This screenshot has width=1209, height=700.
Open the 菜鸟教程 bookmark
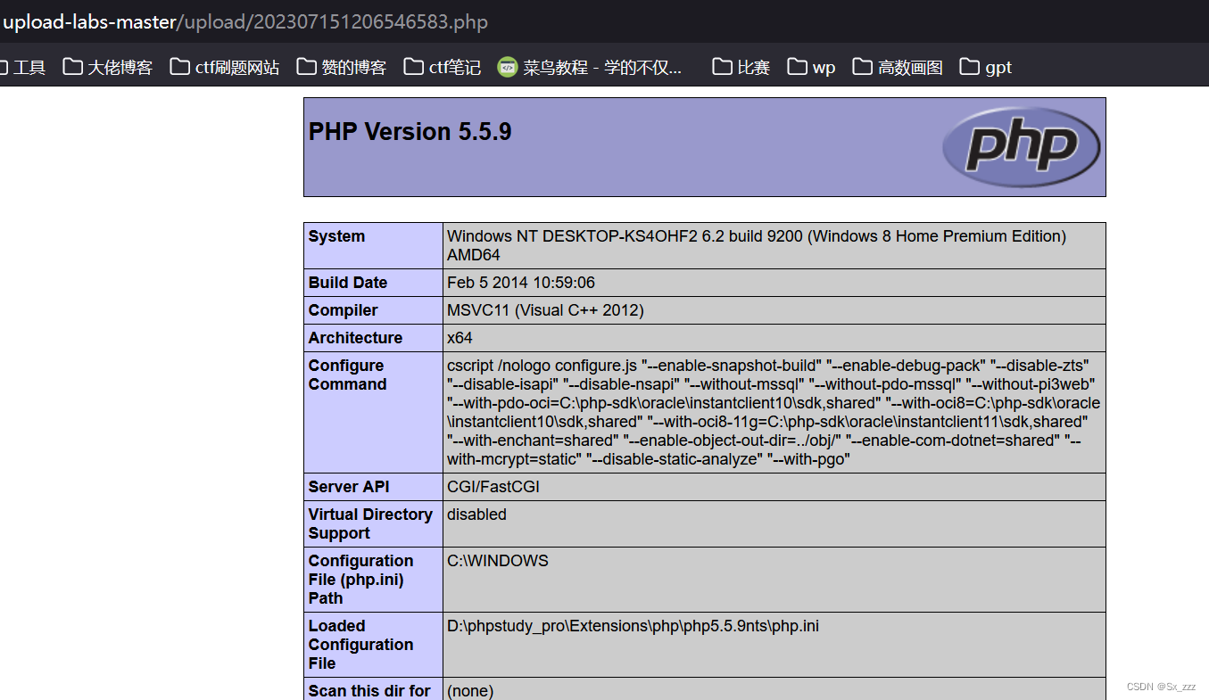(x=590, y=67)
